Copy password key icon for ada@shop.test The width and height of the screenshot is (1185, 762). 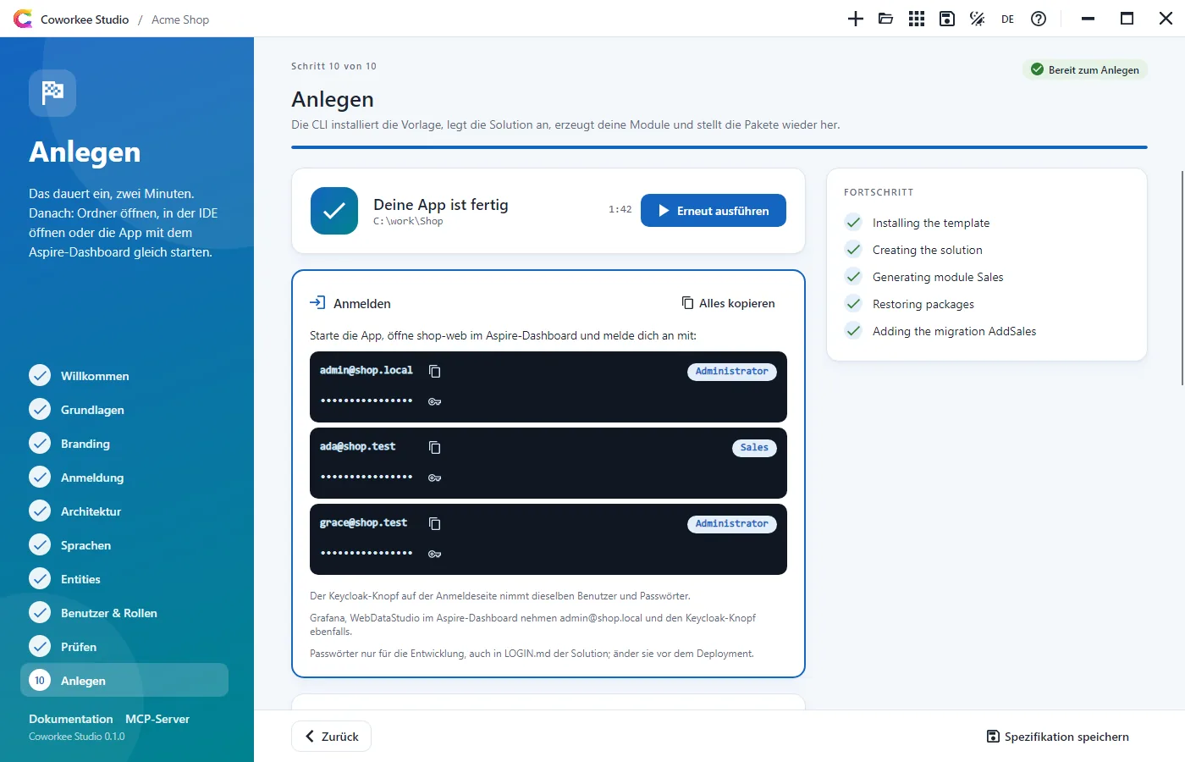(x=435, y=478)
